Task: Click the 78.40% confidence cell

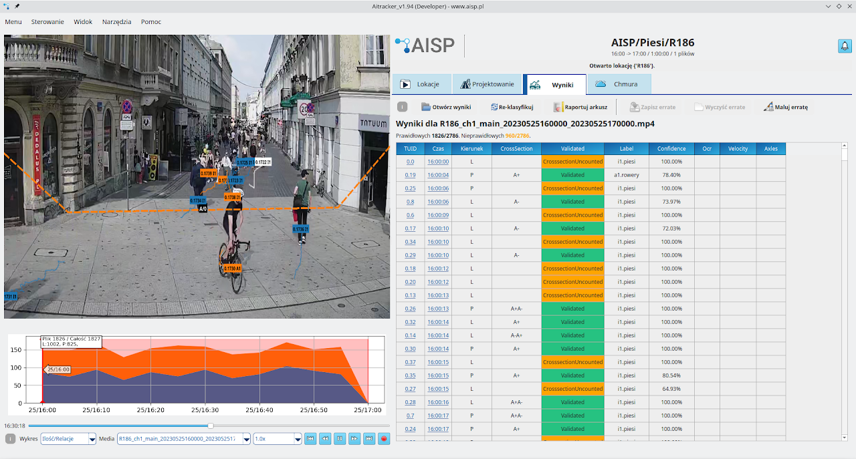Action: coord(671,175)
